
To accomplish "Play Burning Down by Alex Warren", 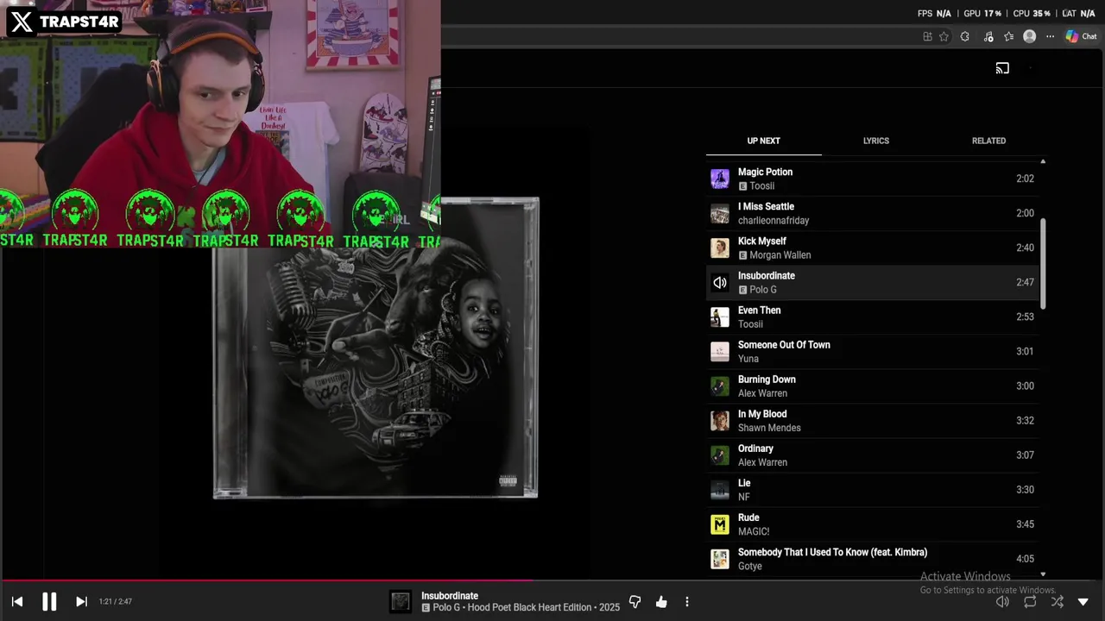I will (x=872, y=386).
